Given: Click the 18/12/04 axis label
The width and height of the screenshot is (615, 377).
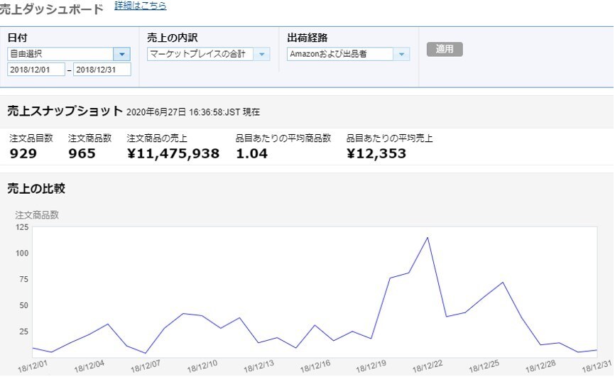Looking at the screenshot, I should (x=89, y=366).
